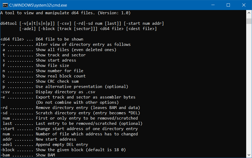Click the version text '(Version: 1.0)'

[x=114, y=13]
